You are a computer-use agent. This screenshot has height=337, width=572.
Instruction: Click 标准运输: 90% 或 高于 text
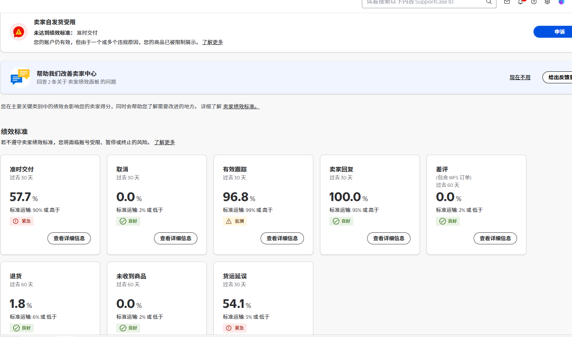(x=35, y=210)
